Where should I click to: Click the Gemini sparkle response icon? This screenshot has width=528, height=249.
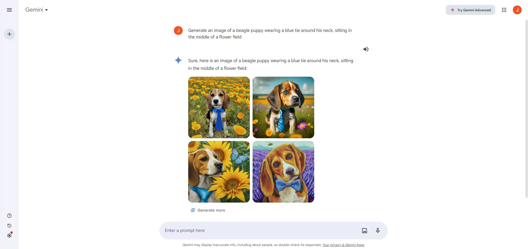click(x=178, y=60)
